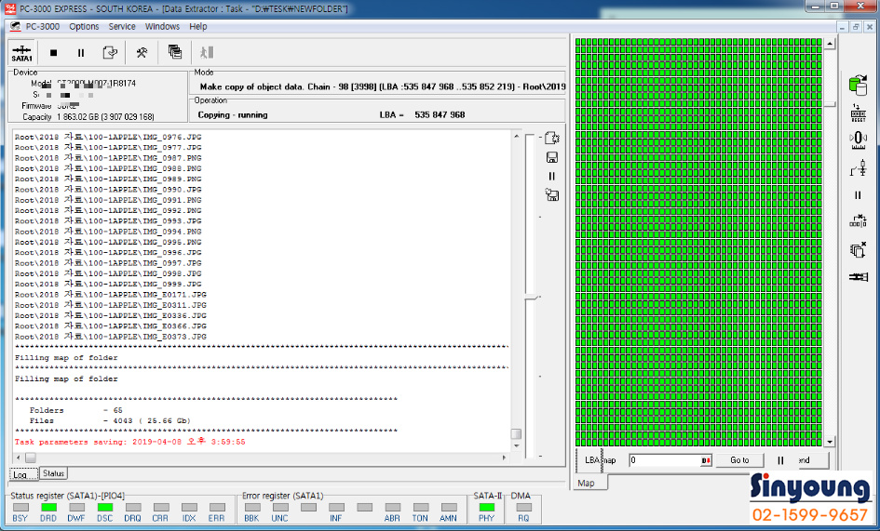Viewport: 880px width, 531px height.
Task: Click the 'Folders - 65' log line
Action: (75, 410)
